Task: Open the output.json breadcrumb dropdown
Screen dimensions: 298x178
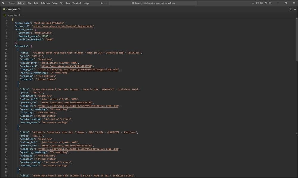Action: [x=13, y=15]
